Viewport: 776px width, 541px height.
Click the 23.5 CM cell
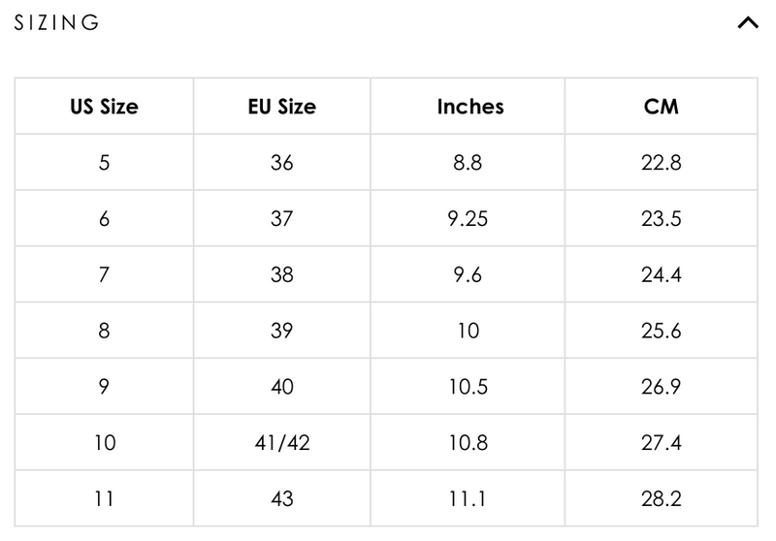pyautogui.click(x=662, y=219)
